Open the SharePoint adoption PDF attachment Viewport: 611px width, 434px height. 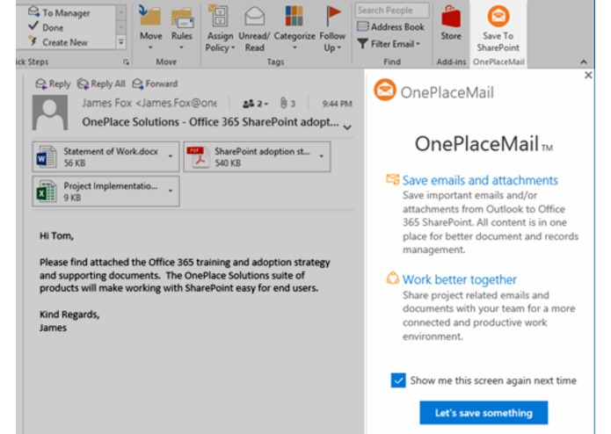coord(250,156)
